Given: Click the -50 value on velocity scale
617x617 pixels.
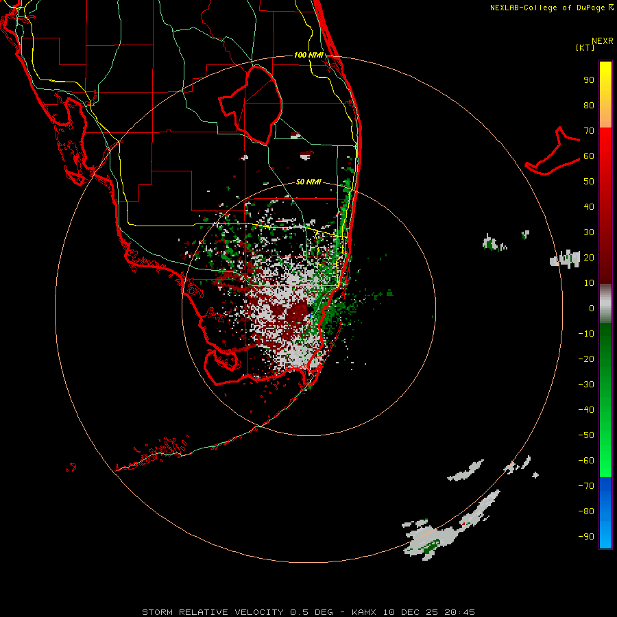Looking at the screenshot, I should [x=586, y=435].
